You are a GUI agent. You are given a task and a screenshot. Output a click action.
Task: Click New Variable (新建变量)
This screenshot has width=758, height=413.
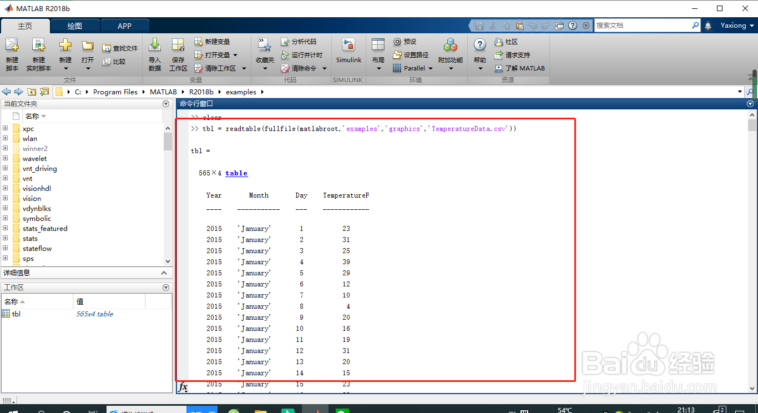pos(212,42)
